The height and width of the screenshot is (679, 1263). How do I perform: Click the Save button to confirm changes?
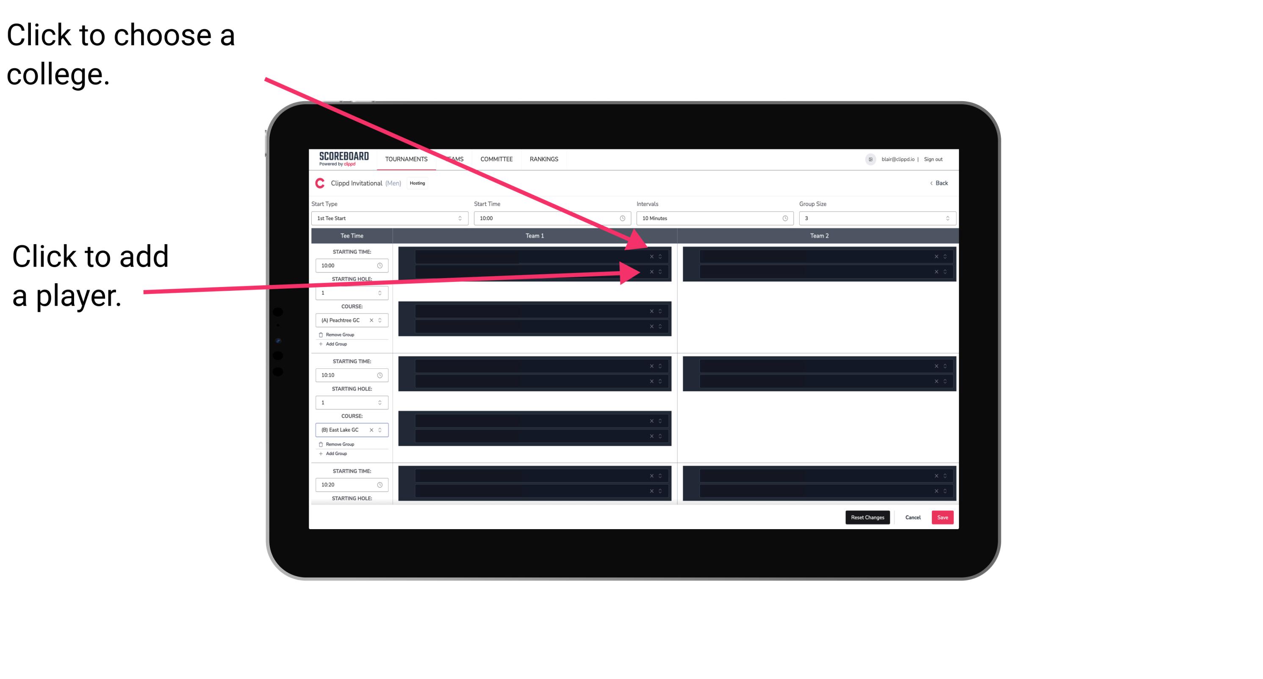coord(943,517)
